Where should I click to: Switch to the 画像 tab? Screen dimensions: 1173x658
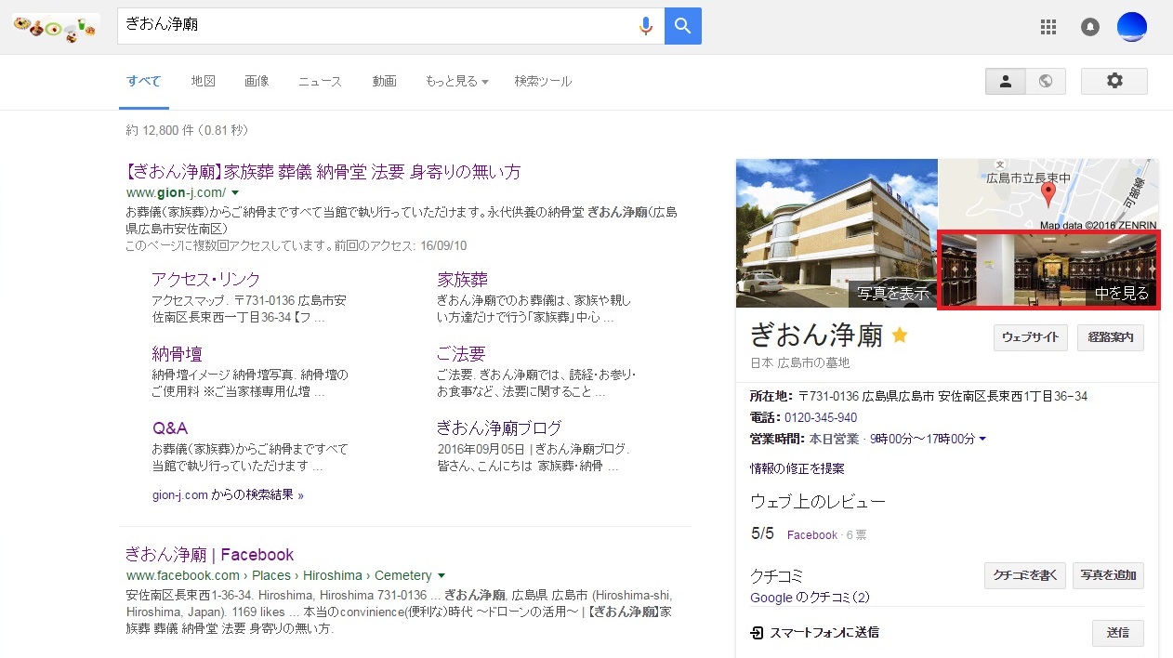pyautogui.click(x=257, y=82)
